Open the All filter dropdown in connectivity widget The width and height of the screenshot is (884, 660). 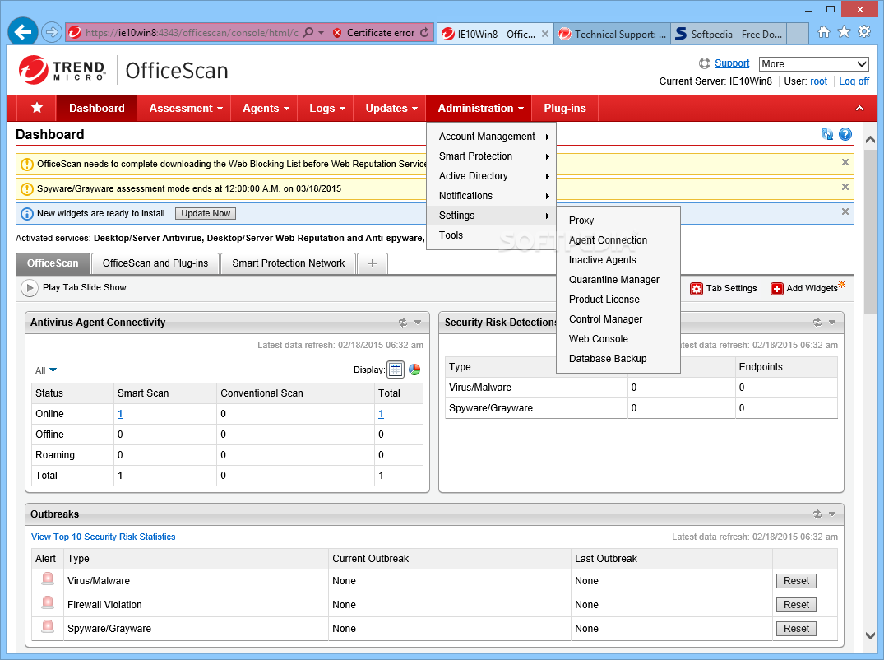(46, 370)
